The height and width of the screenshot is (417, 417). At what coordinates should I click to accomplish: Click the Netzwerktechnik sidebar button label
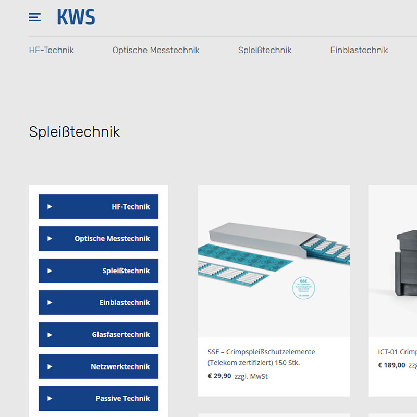click(120, 367)
